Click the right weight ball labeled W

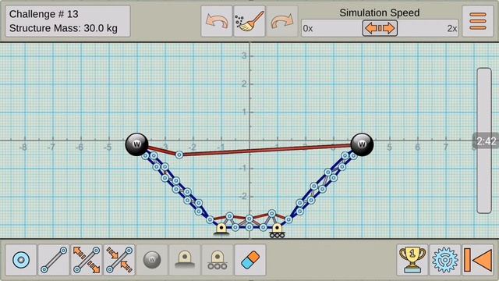pos(362,144)
